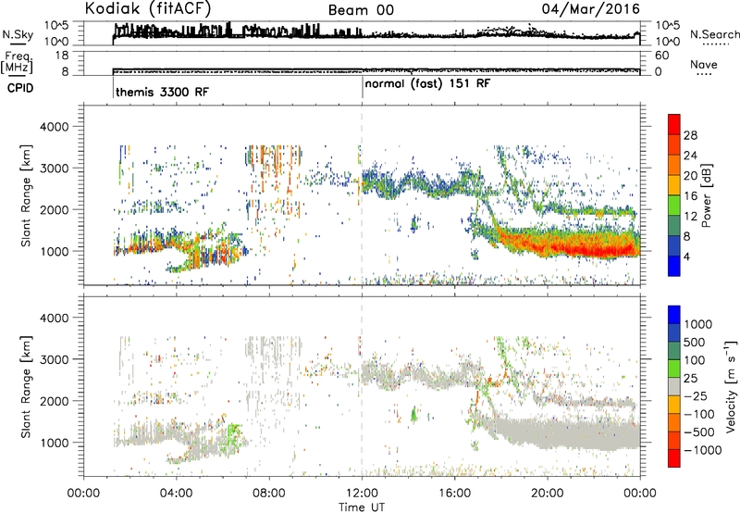Click the '25' tick on Velocity scale

(x=691, y=379)
